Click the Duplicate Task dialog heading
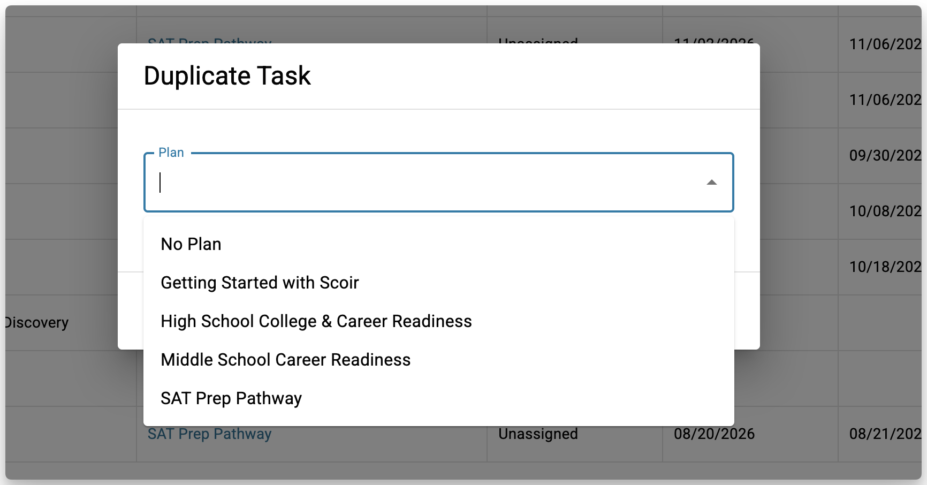Image resolution: width=927 pixels, height=485 pixels. tap(227, 75)
